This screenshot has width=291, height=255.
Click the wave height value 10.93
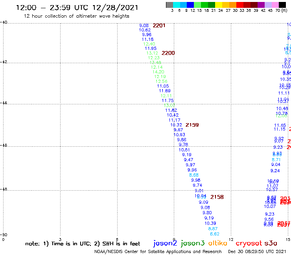pos(179,135)
